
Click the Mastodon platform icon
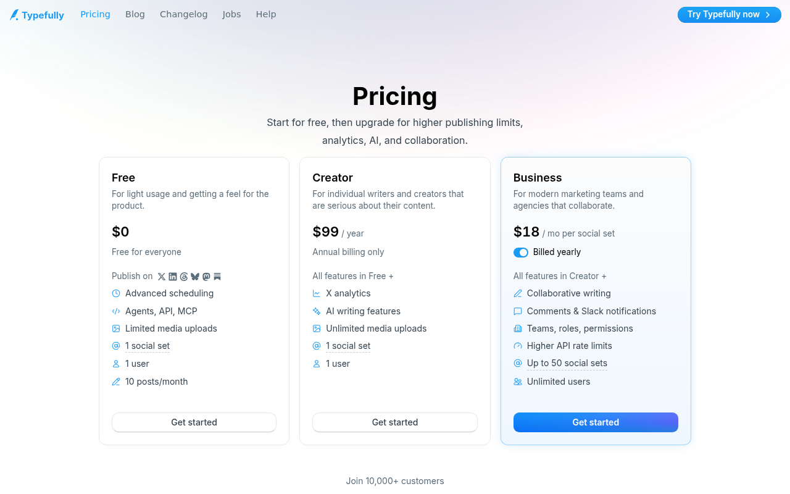click(206, 277)
